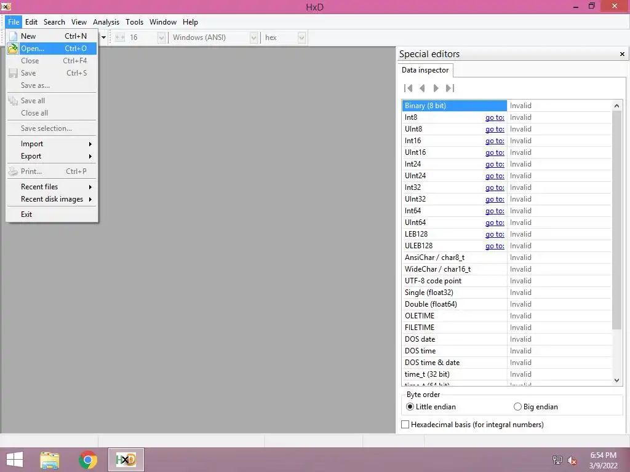Click the go to link for Int8
Screen dimensions: 630x472
[495, 117]
